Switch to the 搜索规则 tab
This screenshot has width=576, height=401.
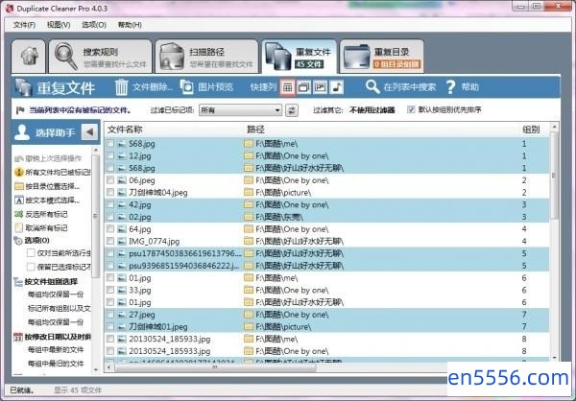[x=100, y=57]
